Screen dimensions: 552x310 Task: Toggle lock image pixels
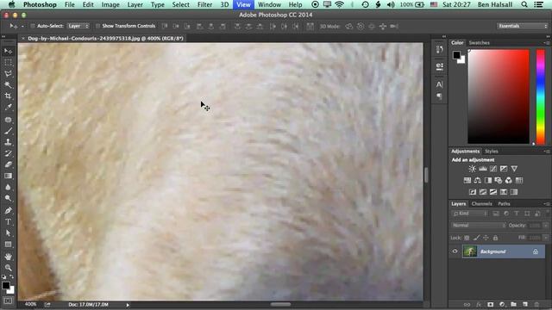tap(476, 238)
